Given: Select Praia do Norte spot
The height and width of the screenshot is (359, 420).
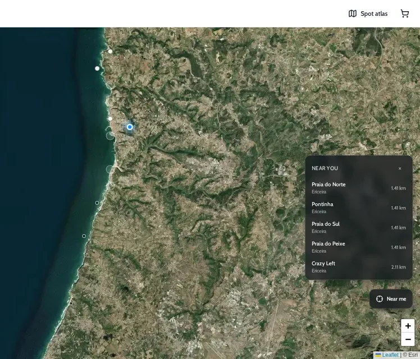Looking at the screenshot, I should [359, 188].
